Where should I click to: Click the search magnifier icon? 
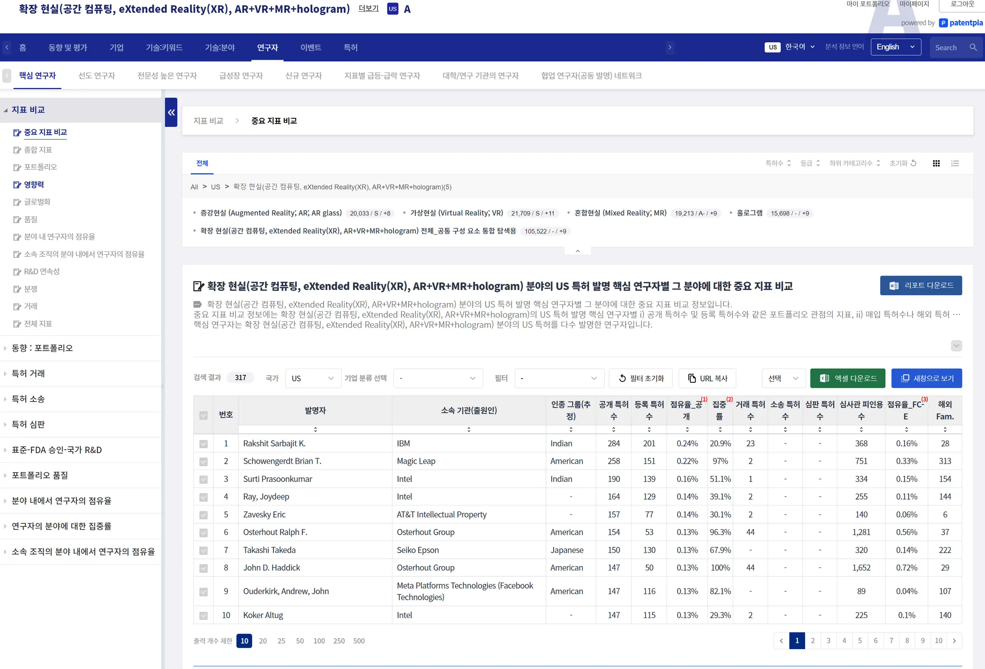(973, 48)
